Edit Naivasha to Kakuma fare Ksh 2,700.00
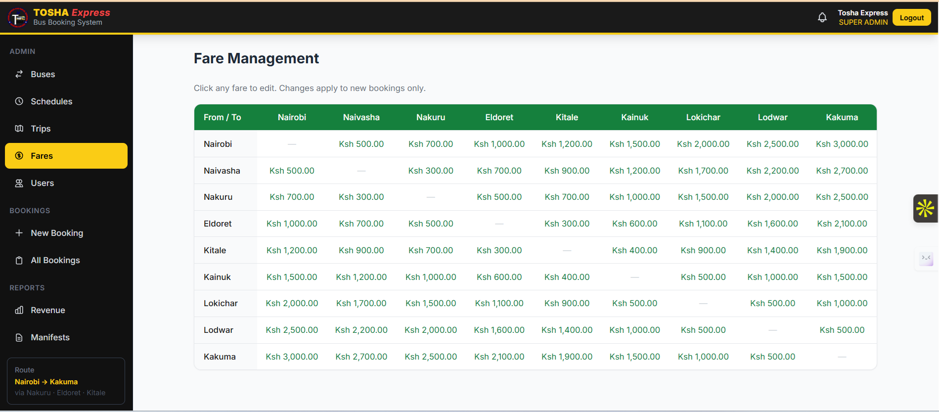Screen dimensions: 939x412 pyautogui.click(x=842, y=171)
